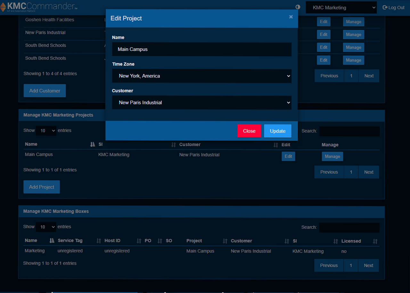410x293 pixels.
Task: Click the Add Customer button
Action: coord(45,91)
